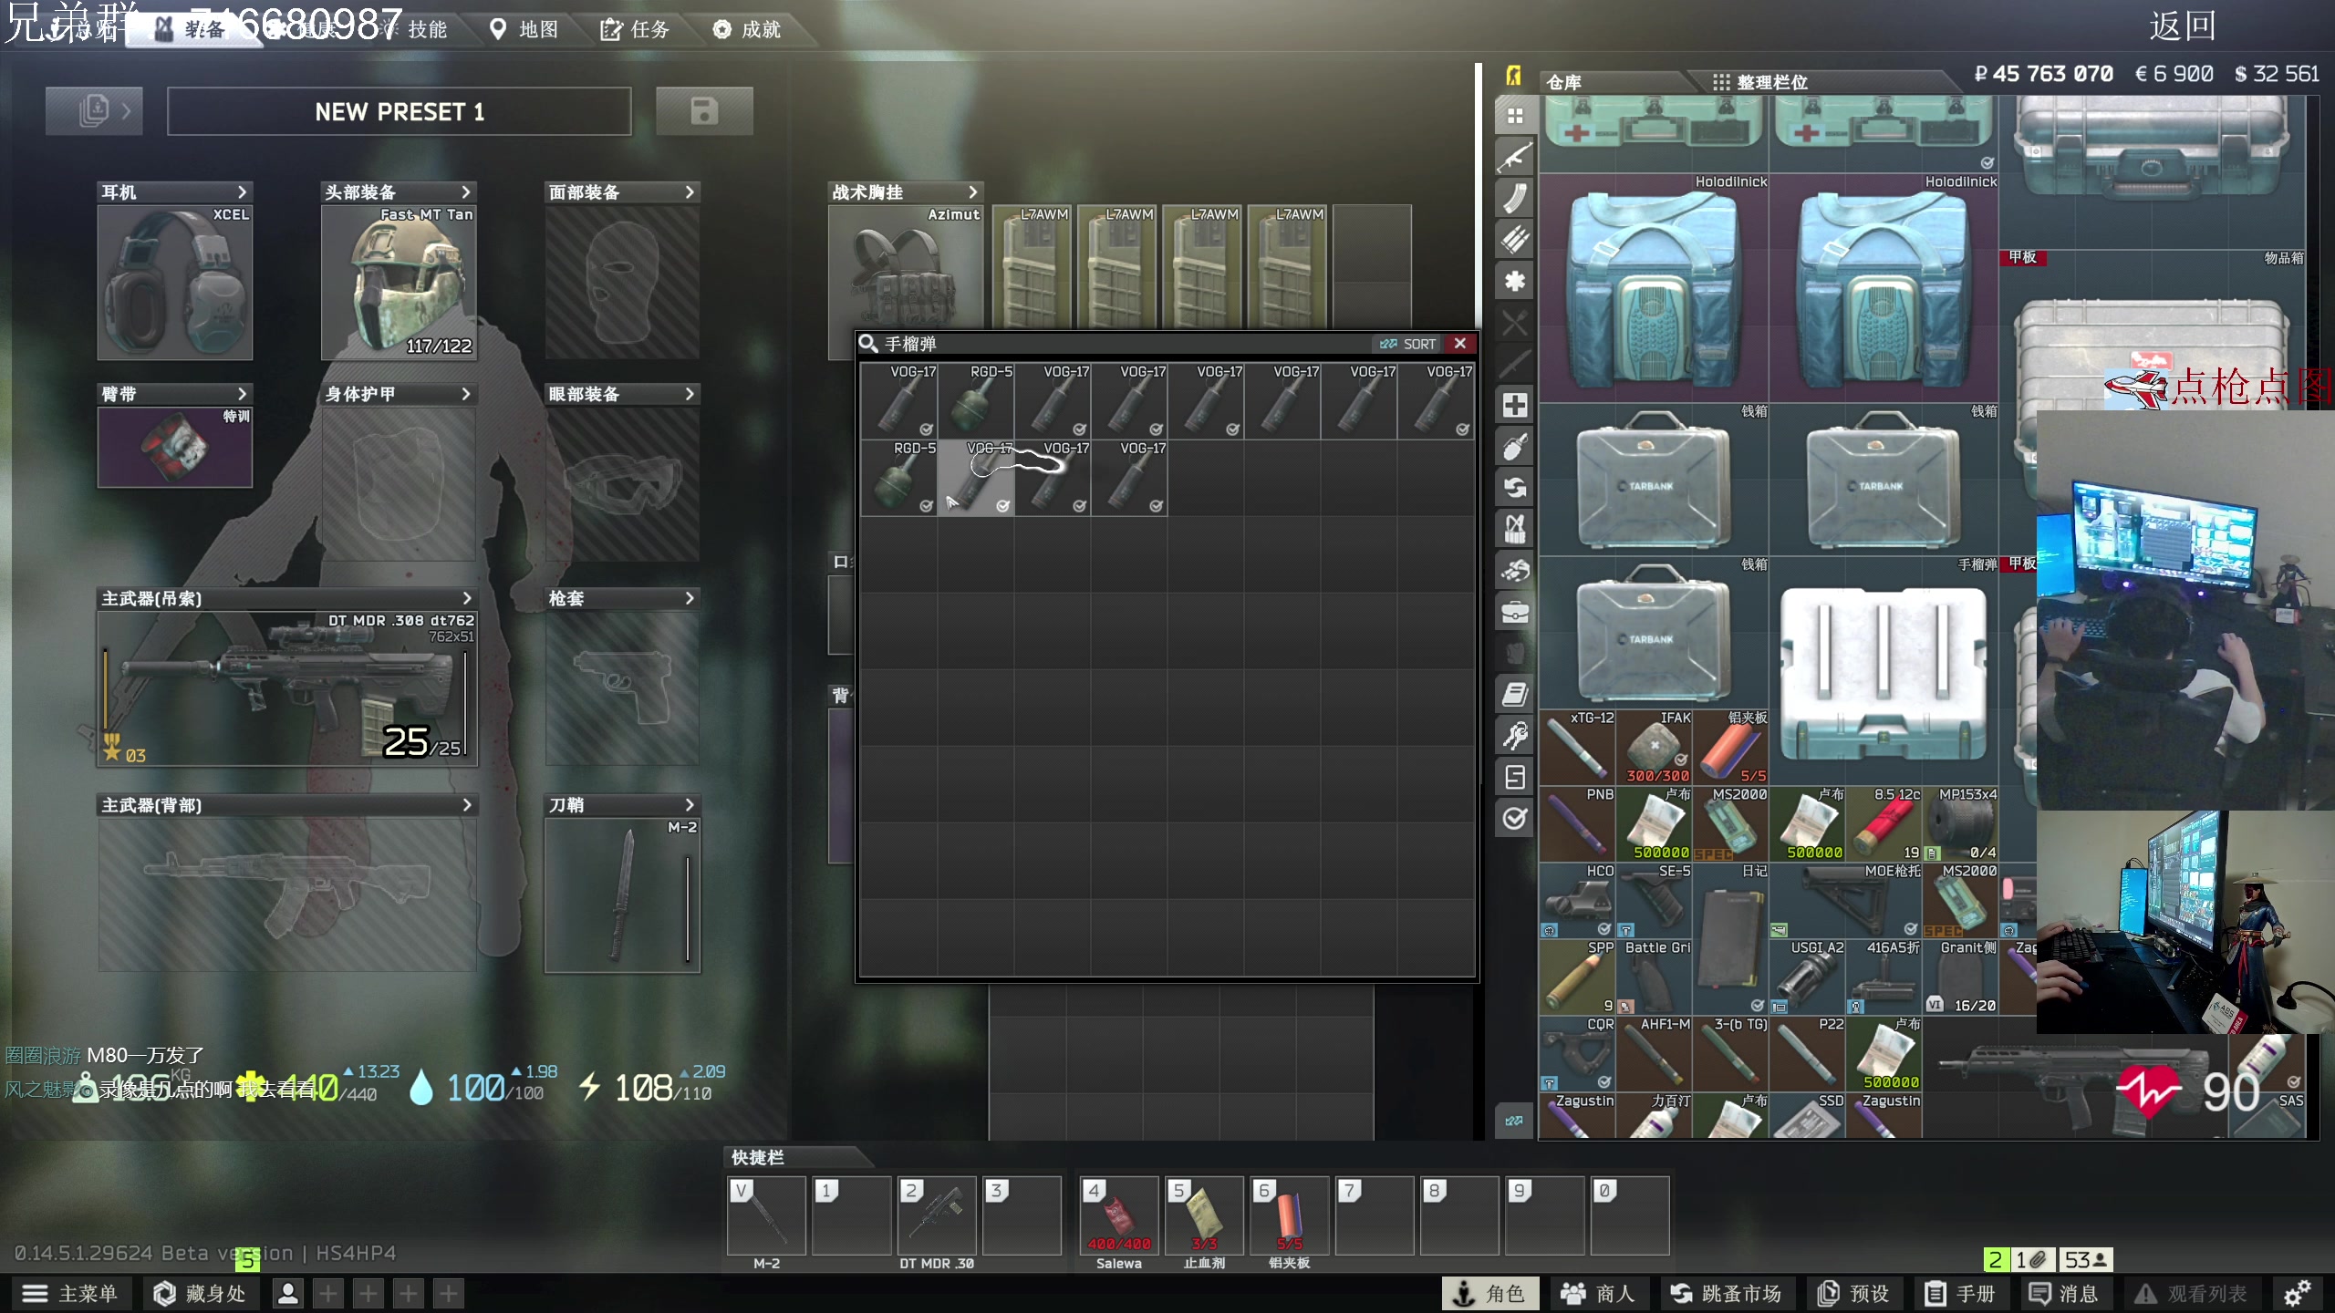Click the NEW PRESET 1 name field
Screen dimensions: 2335x1313
[x=400, y=111]
